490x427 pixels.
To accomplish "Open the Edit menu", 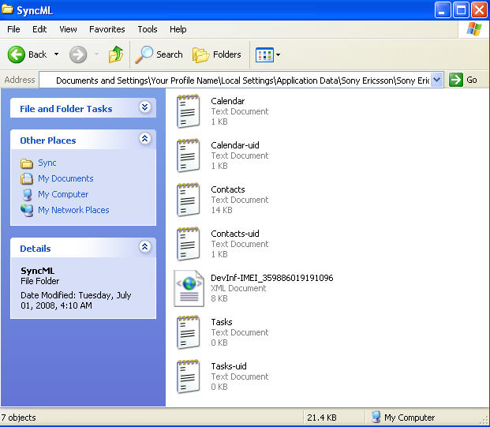I will point(39,29).
